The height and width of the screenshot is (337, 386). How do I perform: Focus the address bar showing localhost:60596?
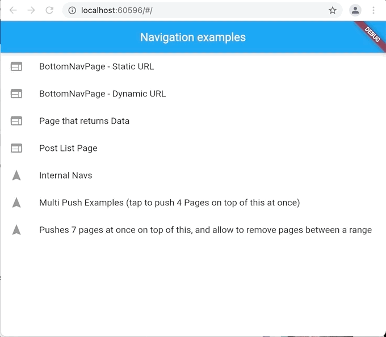tap(202, 10)
